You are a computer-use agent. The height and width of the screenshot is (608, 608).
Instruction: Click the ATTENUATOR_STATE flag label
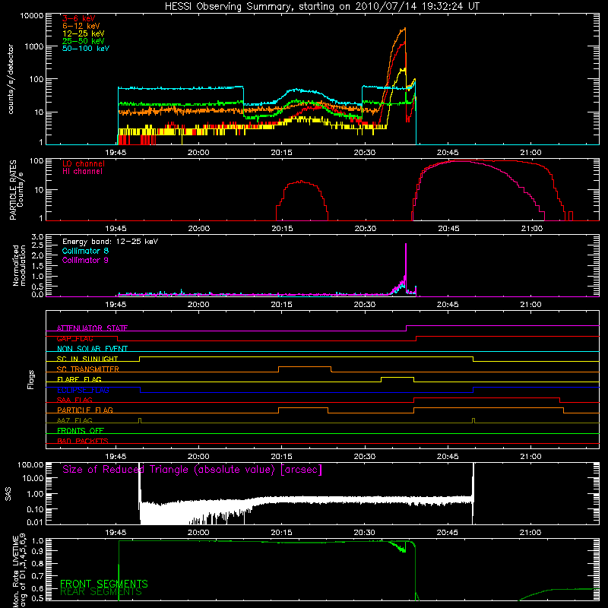click(92, 328)
